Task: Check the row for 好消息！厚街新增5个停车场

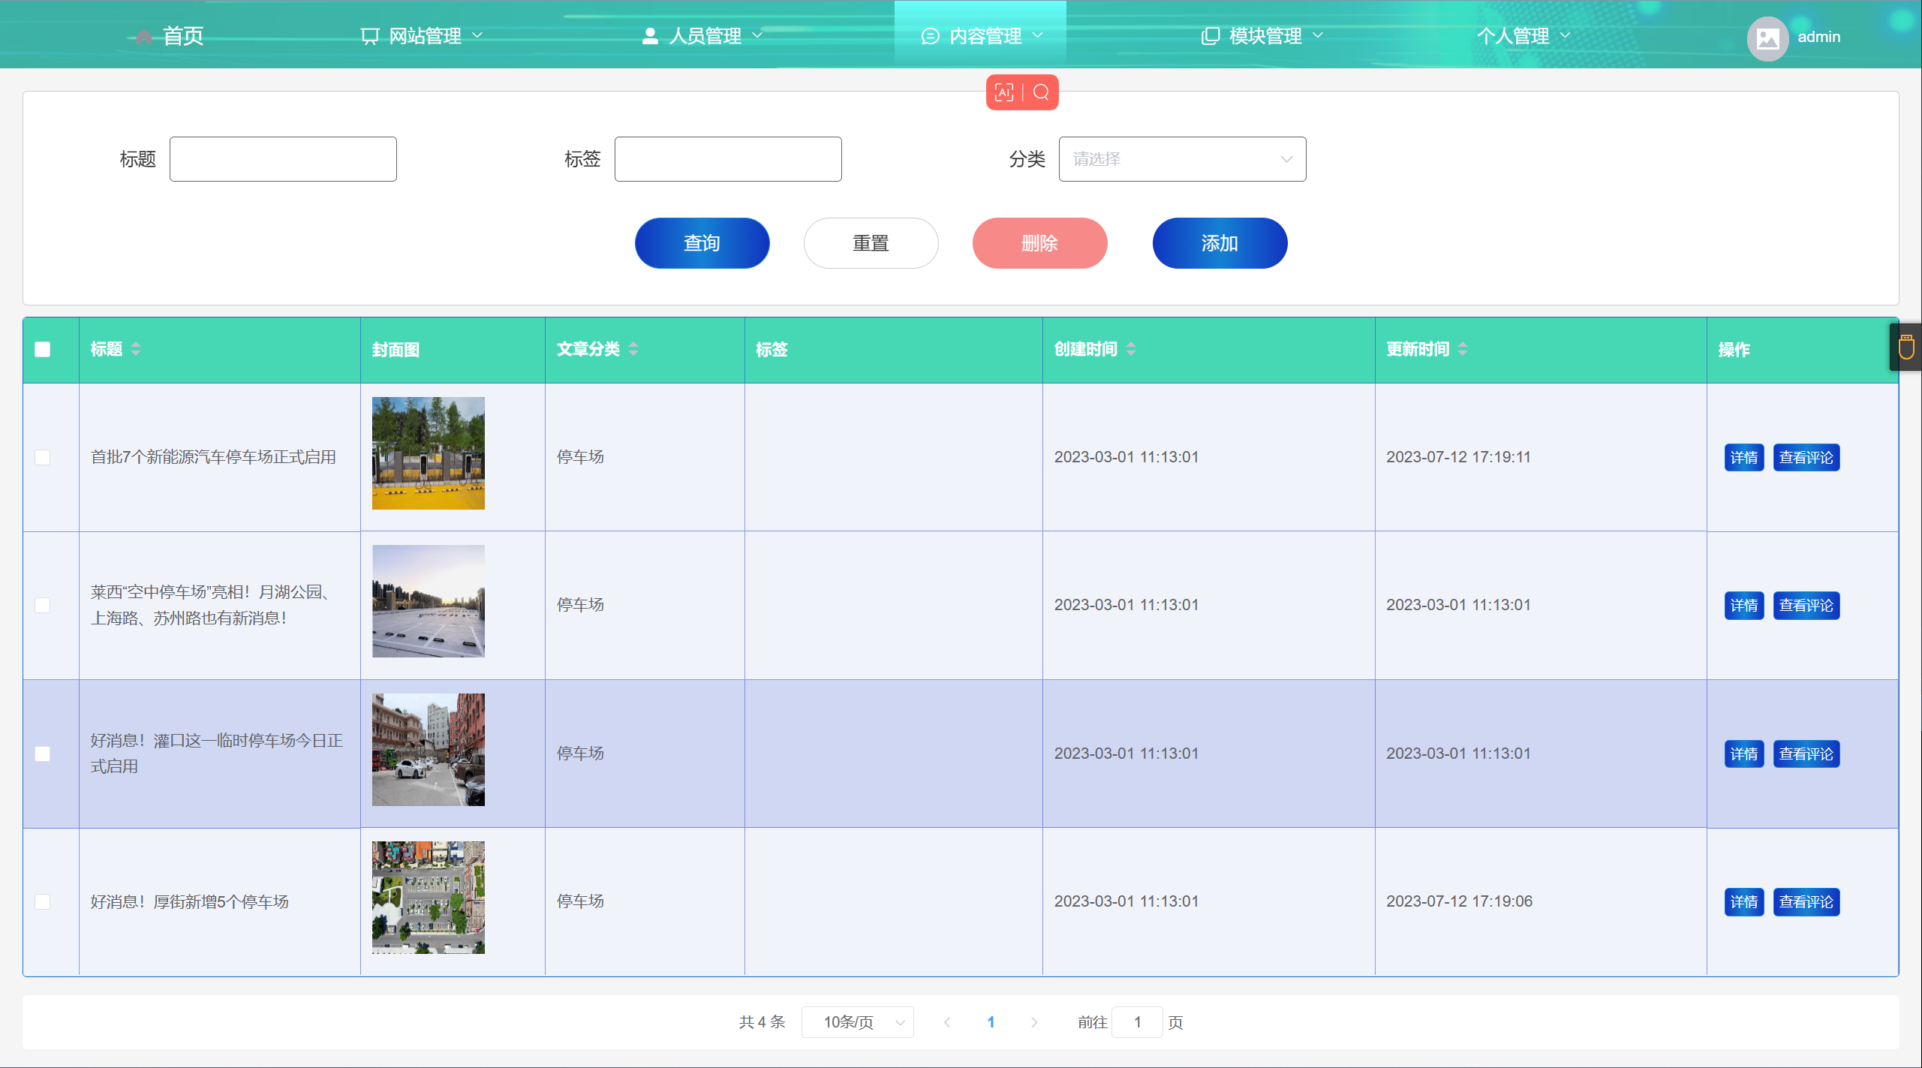Action: coord(43,901)
